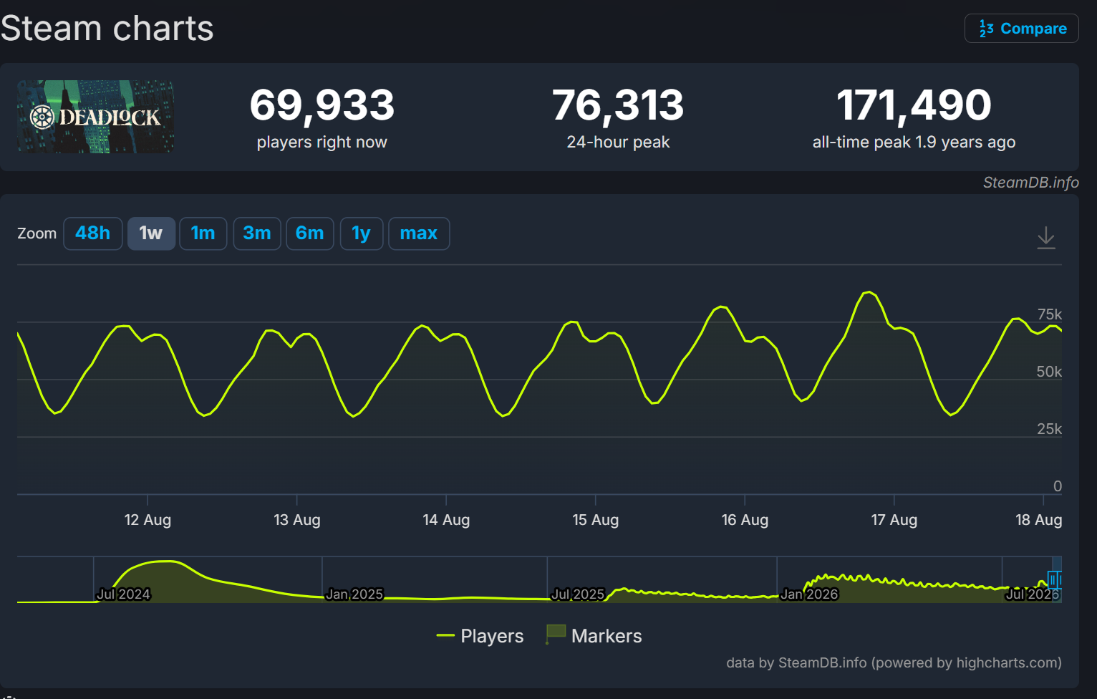Viewport: 1097px width, 699px height.
Task: Choose the 3m zoom option
Action: 257,233
